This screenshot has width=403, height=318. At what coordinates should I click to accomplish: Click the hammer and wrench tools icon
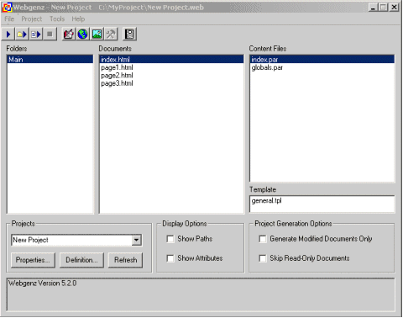point(111,34)
